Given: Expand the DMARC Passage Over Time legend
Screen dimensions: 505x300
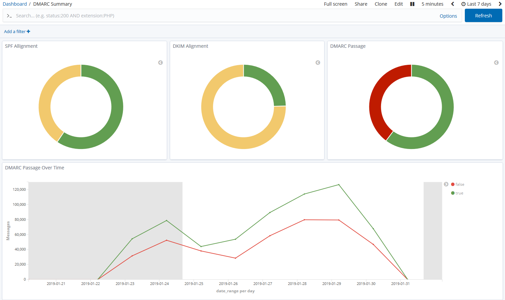Looking at the screenshot, I should (446, 184).
